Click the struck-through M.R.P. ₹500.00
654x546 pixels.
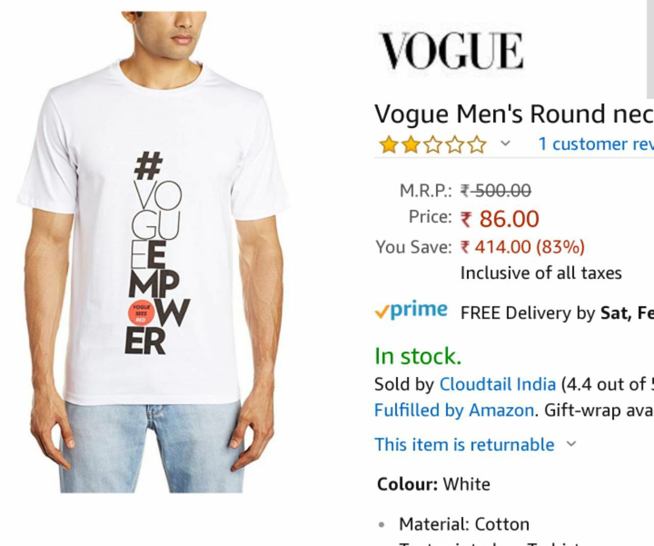tap(496, 191)
